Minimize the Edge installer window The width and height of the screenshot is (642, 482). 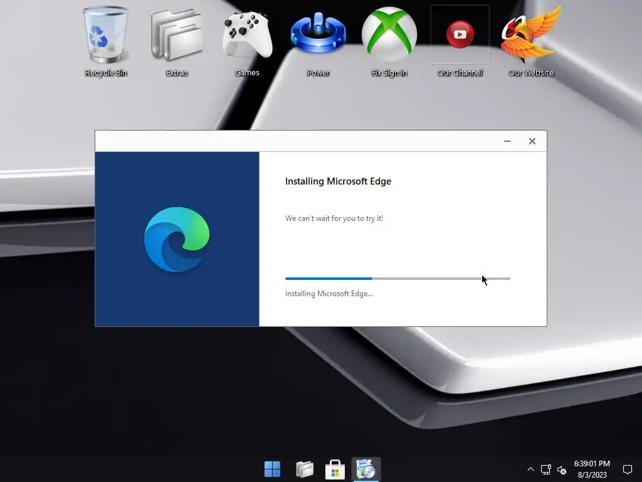[x=507, y=141]
